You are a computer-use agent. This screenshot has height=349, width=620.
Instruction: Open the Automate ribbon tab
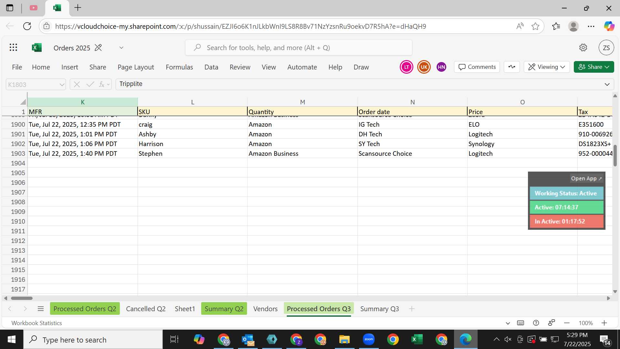302,67
